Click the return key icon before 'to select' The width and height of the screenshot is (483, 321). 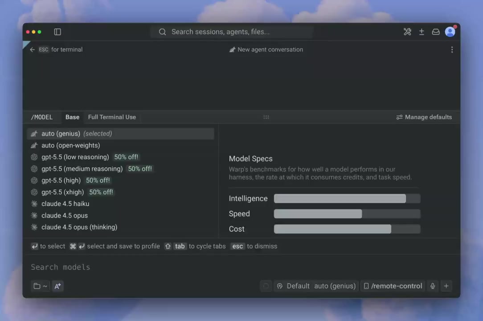[x=34, y=247]
